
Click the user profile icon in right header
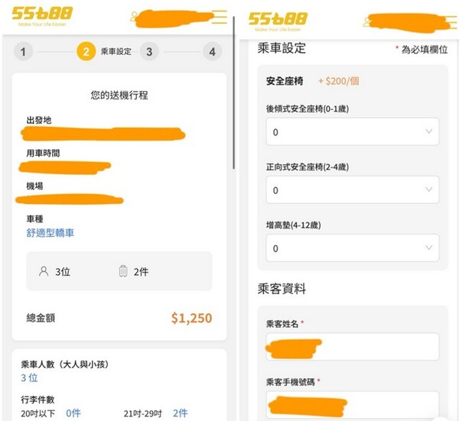click(x=366, y=22)
